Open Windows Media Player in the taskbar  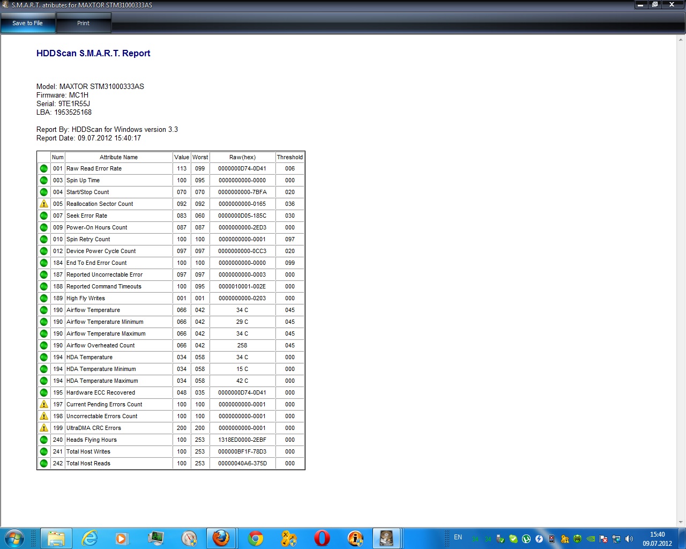tap(123, 538)
